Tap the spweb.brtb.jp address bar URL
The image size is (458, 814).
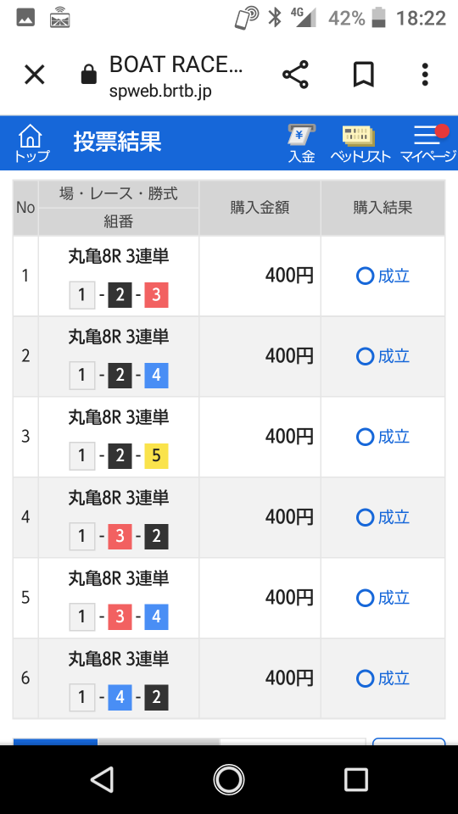click(x=160, y=91)
